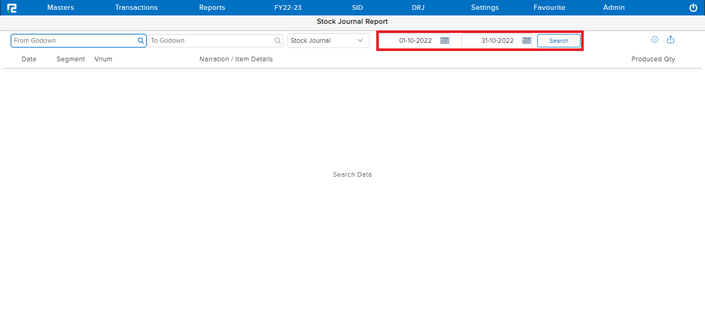This screenshot has height=322, width=705.
Task: Open the Reports menu
Action: click(x=212, y=8)
